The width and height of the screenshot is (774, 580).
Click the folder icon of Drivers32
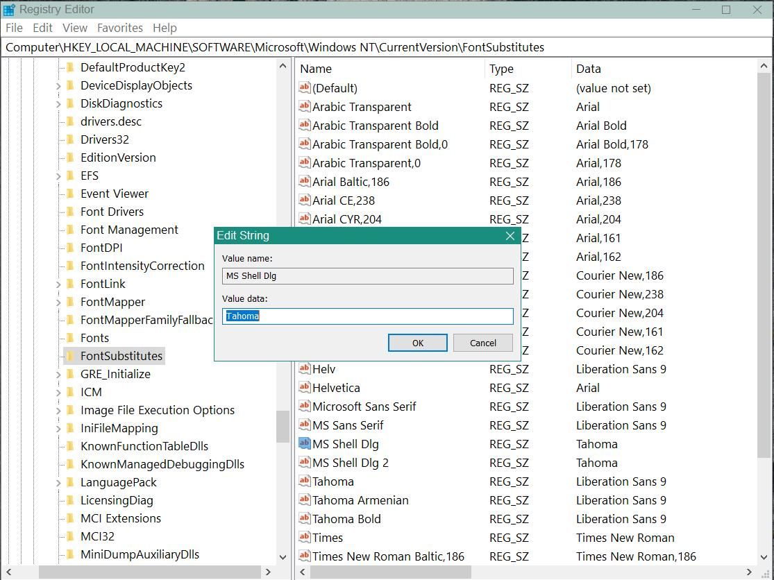(71, 139)
